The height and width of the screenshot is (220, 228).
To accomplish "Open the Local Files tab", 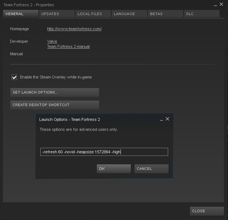I will [x=93, y=14].
